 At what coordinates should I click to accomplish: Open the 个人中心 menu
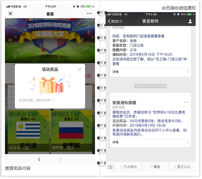pos(129,167)
